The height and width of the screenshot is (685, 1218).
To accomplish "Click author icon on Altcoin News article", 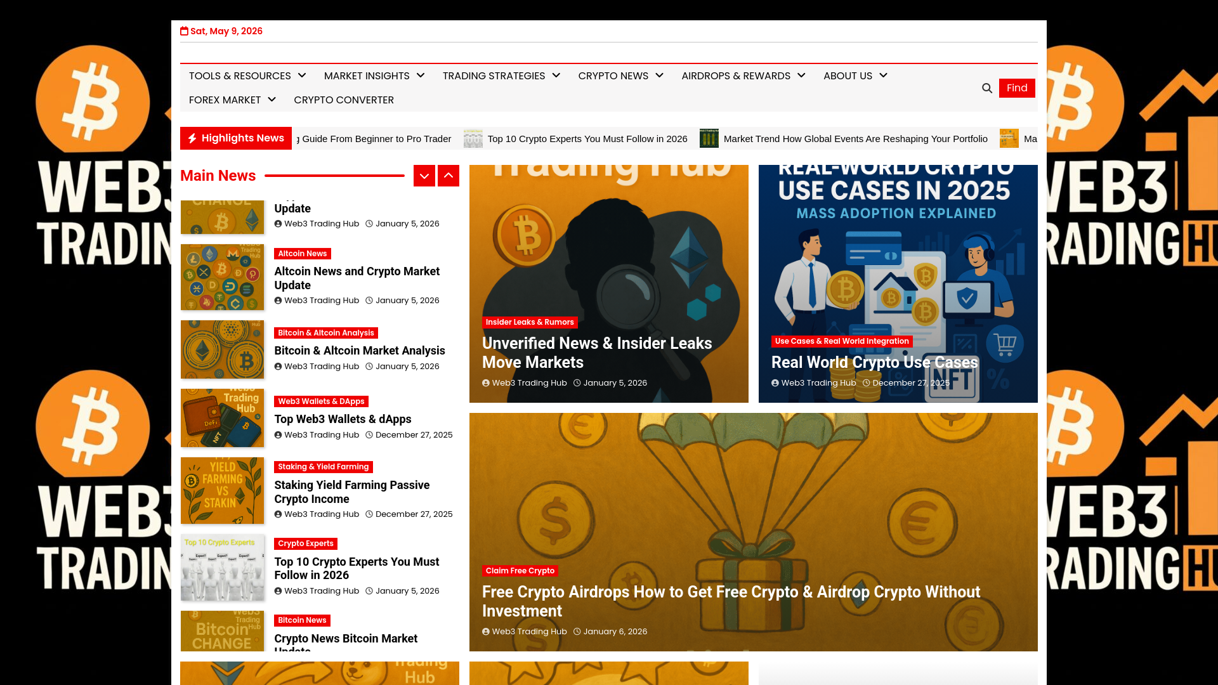I will click(278, 301).
